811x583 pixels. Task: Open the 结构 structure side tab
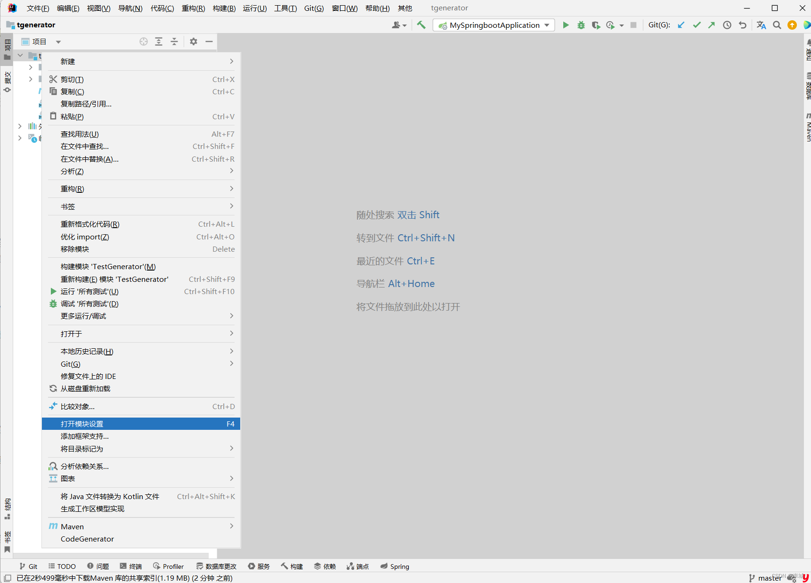tap(7, 509)
